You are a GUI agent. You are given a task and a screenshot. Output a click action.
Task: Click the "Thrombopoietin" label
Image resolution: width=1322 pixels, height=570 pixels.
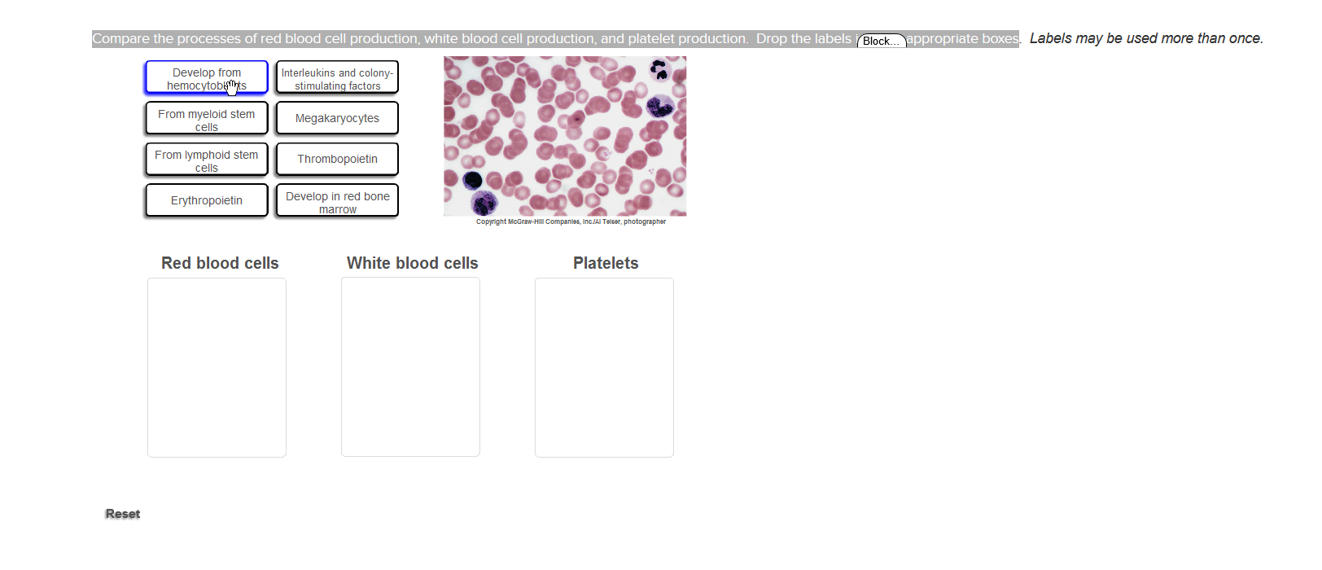pos(336,159)
